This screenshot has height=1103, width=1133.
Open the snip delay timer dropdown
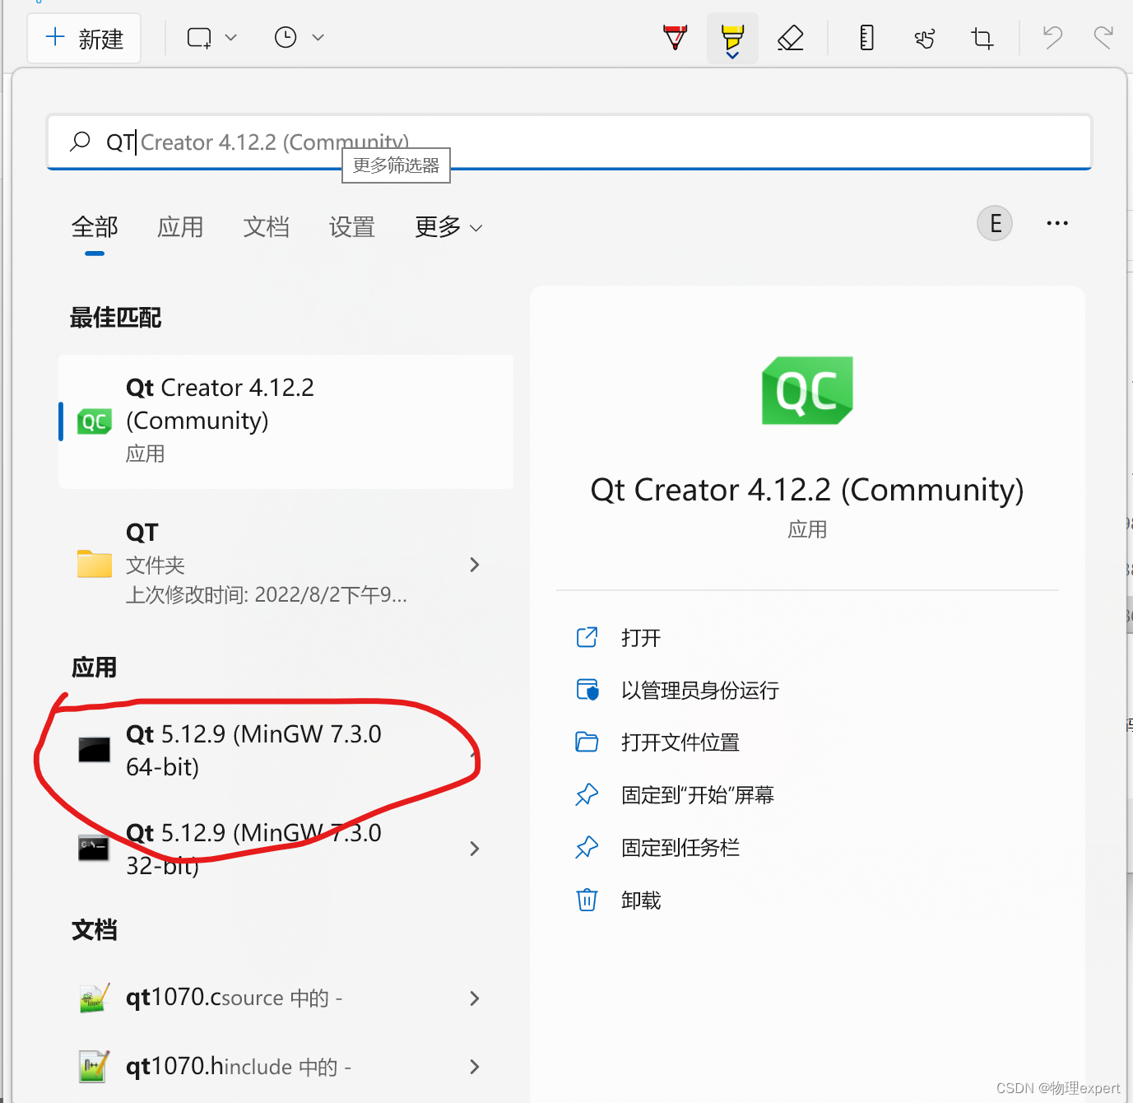298,38
